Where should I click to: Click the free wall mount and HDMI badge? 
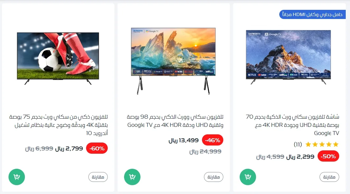[x=312, y=14]
